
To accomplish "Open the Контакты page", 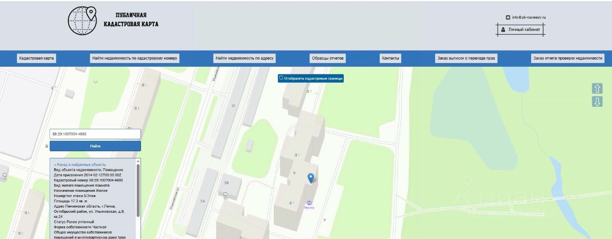I will pos(390,58).
